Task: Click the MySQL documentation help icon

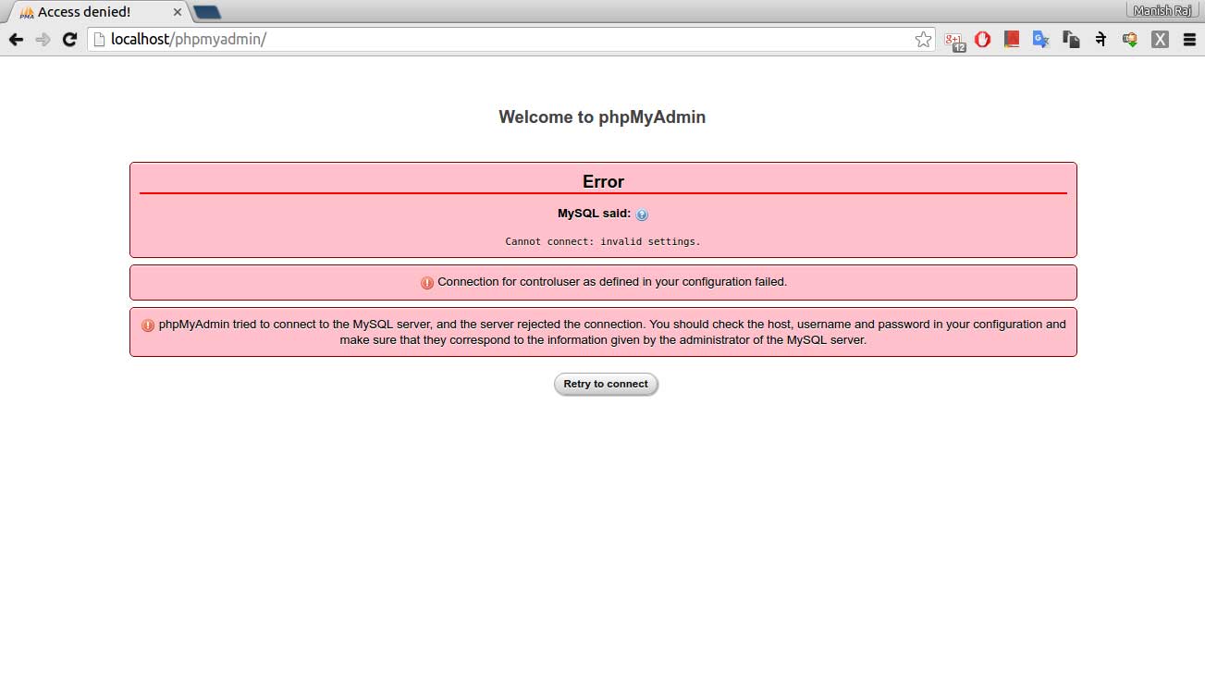Action: tap(642, 215)
